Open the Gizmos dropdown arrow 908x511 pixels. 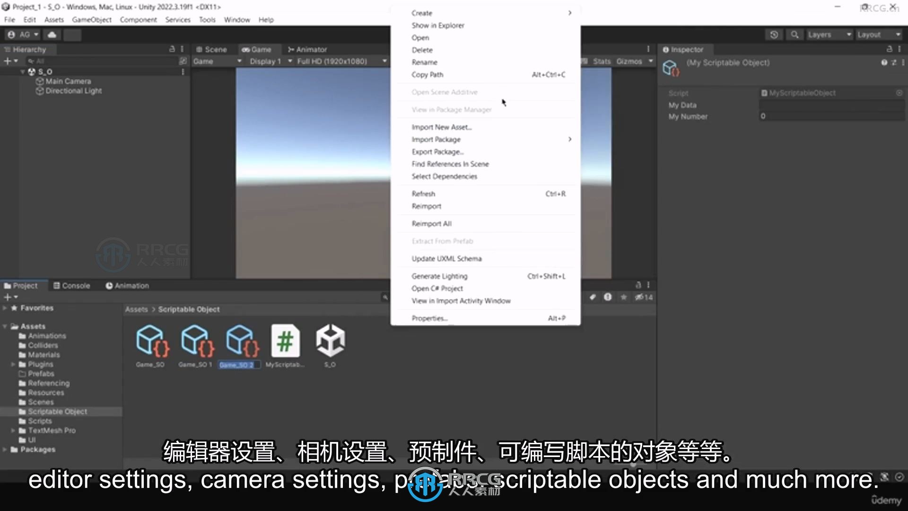(651, 62)
